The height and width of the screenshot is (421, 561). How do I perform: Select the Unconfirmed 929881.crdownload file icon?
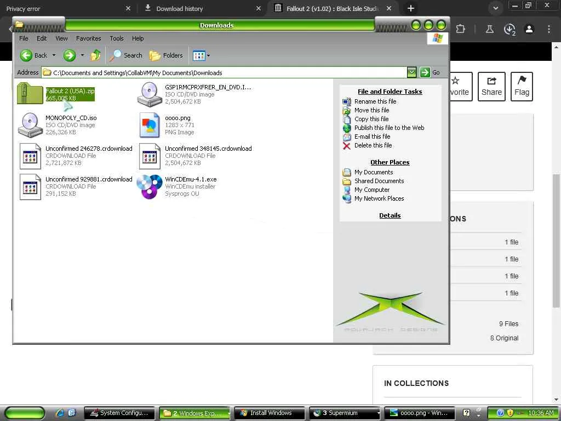pyautogui.click(x=30, y=186)
